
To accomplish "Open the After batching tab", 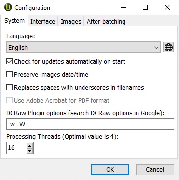I will pos(106,21).
